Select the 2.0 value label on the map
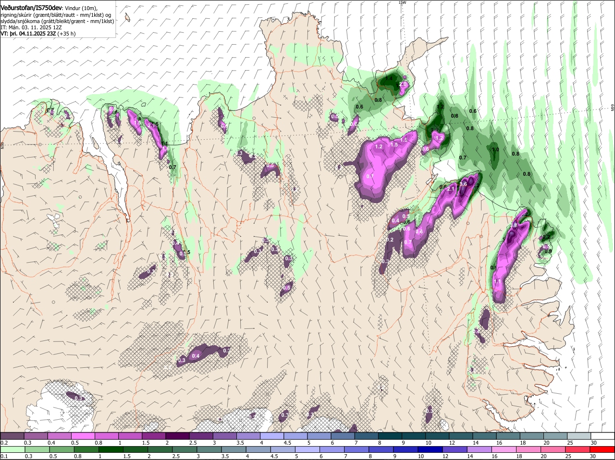The image size is (615, 460). (403, 84)
